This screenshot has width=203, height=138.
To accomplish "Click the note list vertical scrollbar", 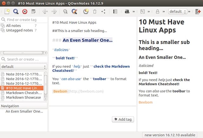I will tap(46, 84).
